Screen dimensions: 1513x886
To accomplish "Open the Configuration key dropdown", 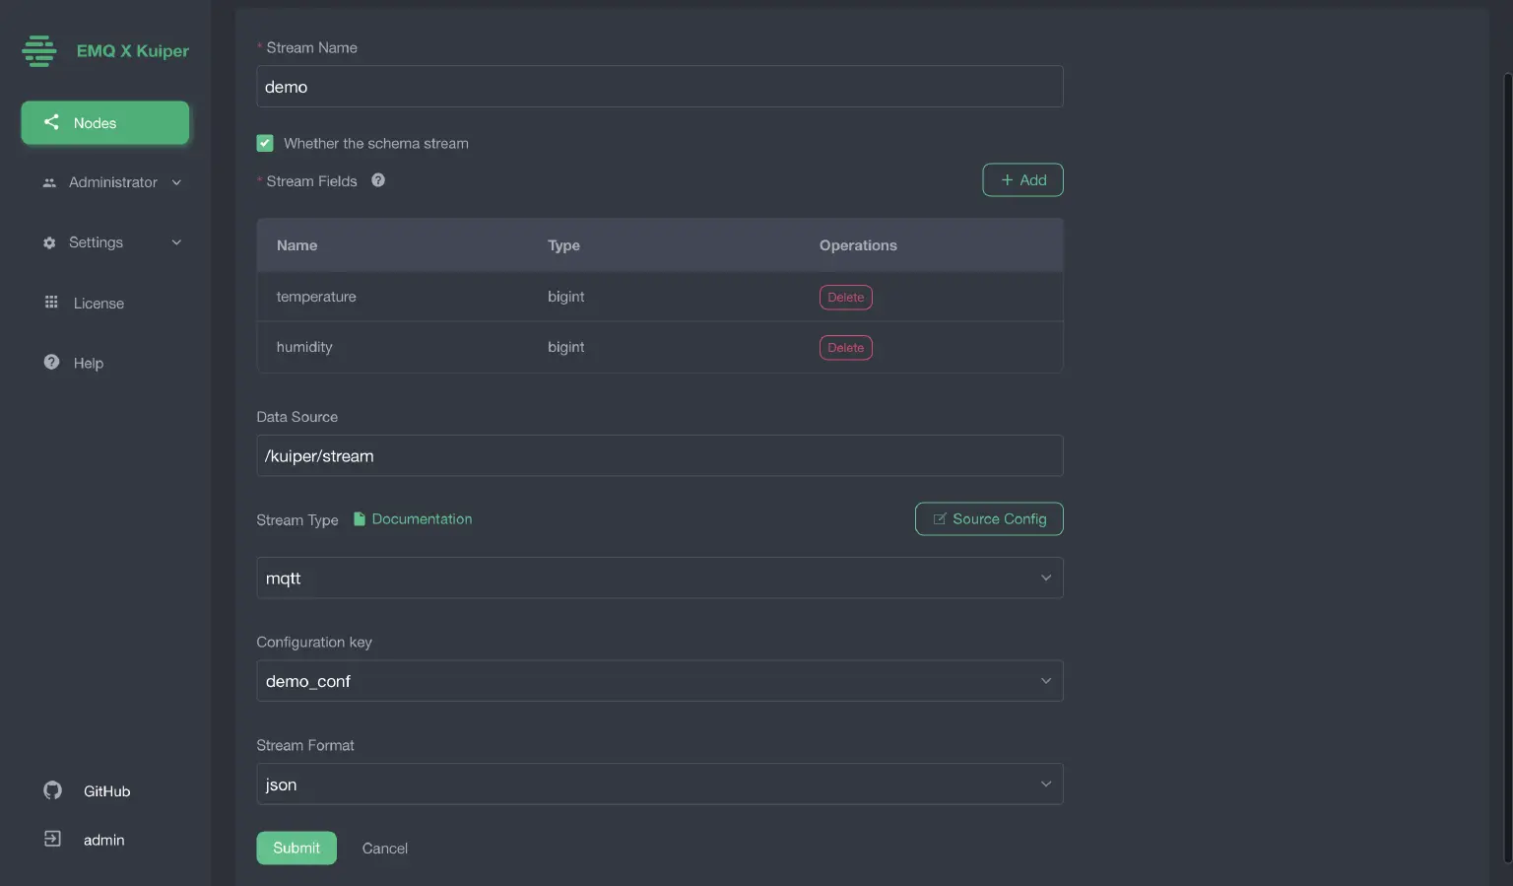I will point(659,681).
